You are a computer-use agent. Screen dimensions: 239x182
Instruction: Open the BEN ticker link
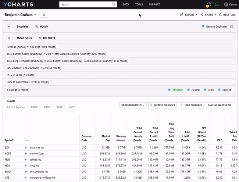tap(7, 147)
